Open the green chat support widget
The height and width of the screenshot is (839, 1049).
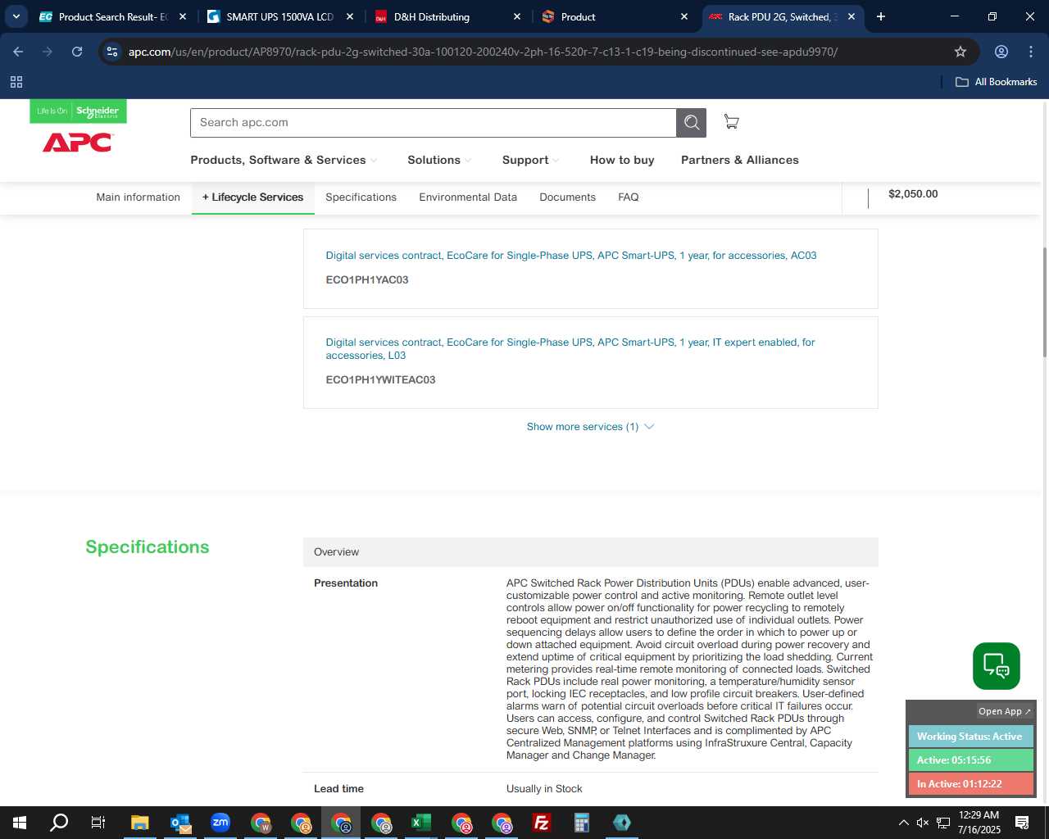[x=996, y=666]
